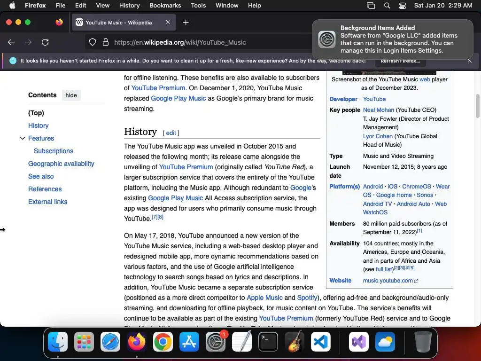Open the tracking protection shield icon

[93, 42]
